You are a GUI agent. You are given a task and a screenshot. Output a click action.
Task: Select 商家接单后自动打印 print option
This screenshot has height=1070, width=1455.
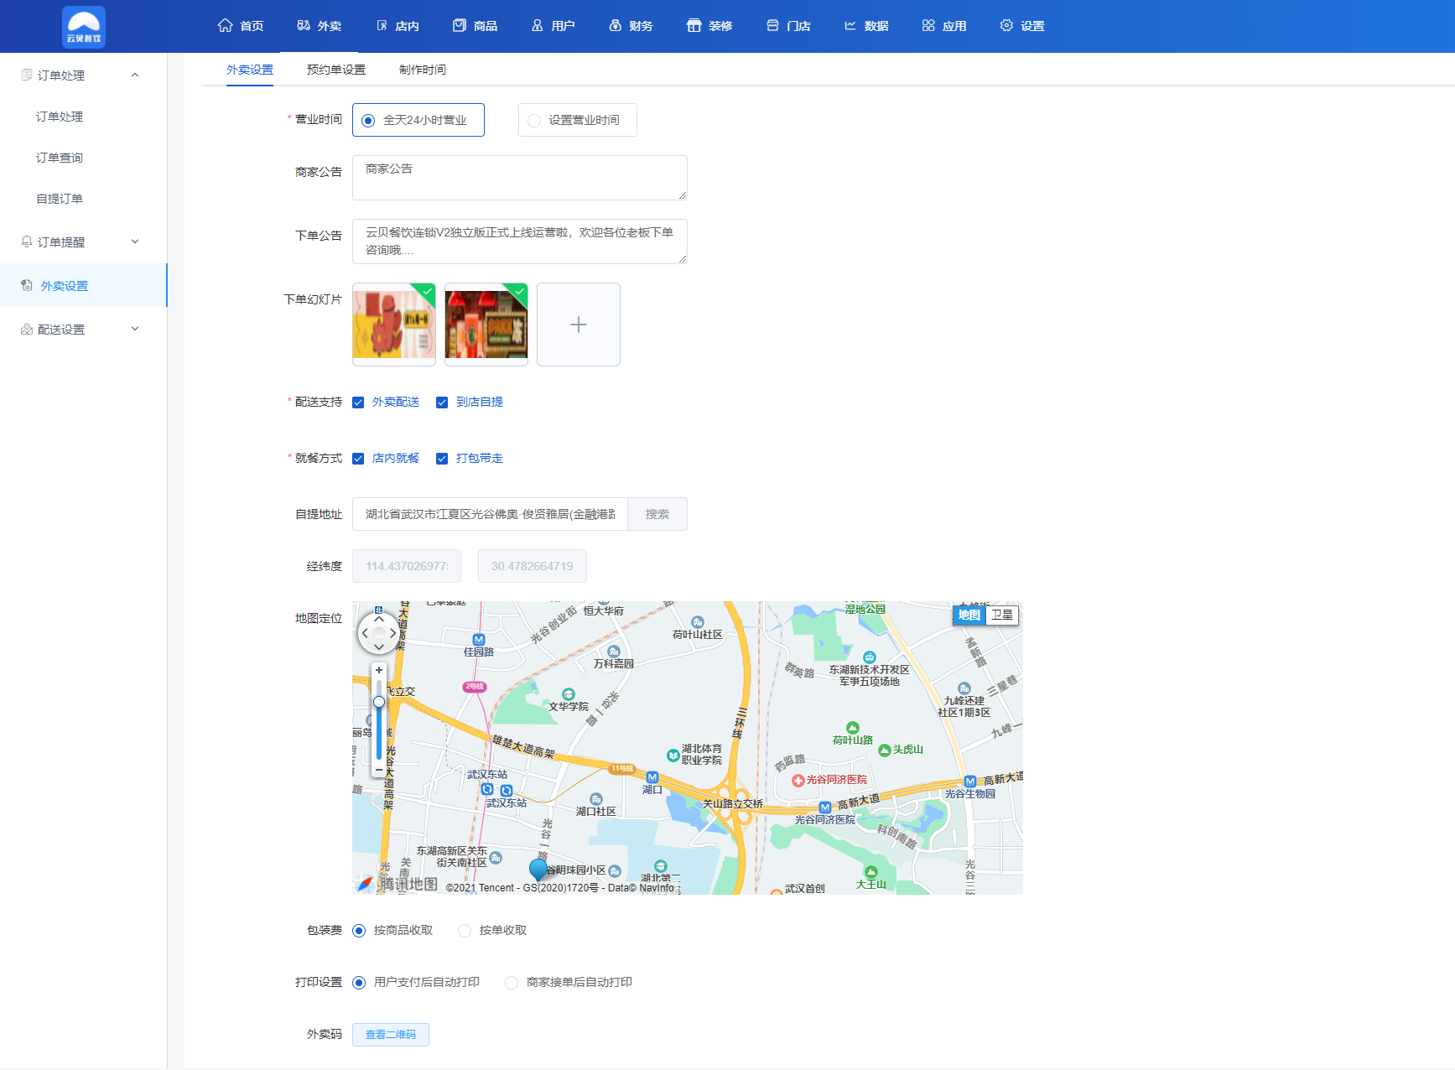tap(512, 983)
